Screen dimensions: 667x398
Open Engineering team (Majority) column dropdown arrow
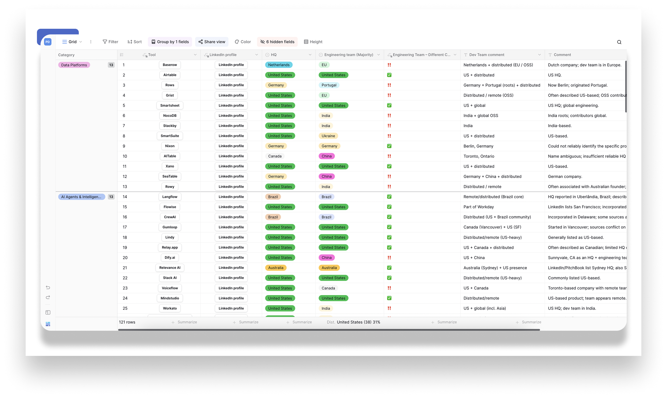click(378, 55)
